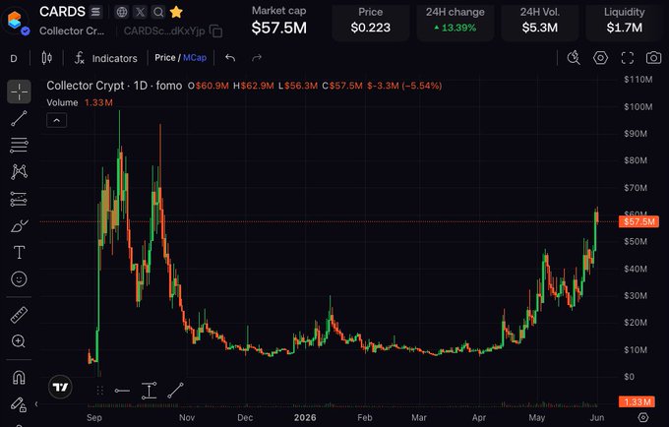Screen dimensions: 669x427
Task: Click the 24H change 13.39% card
Action: click(455, 23)
